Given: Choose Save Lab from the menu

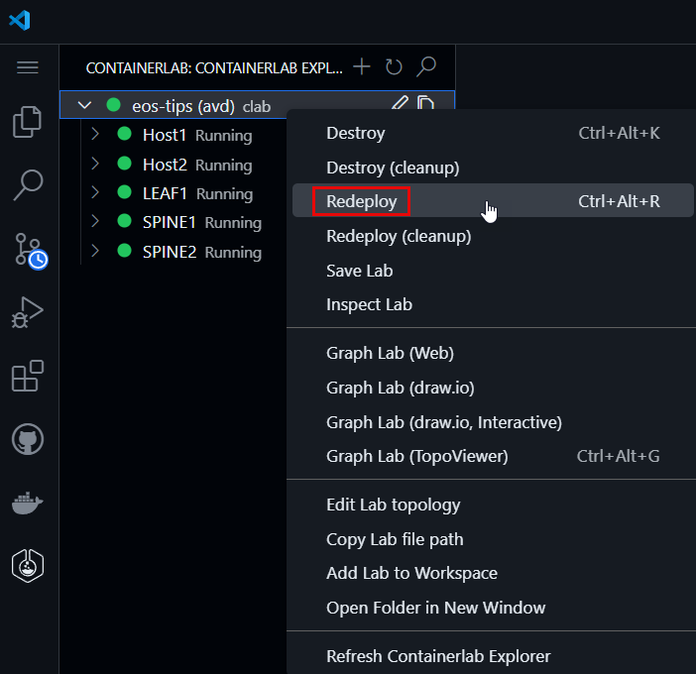Looking at the screenshot, I should tap(493, 271).
